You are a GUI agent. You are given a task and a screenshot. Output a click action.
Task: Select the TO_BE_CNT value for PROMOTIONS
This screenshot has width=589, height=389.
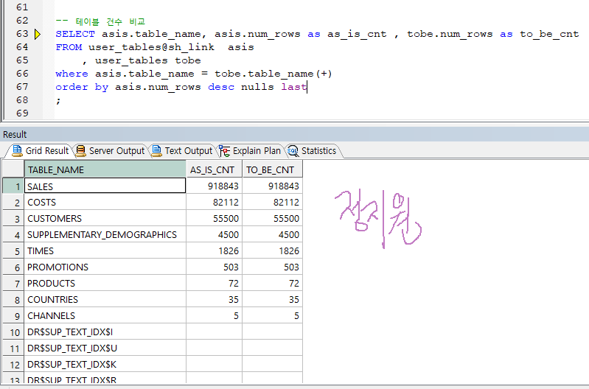[272, 267]
